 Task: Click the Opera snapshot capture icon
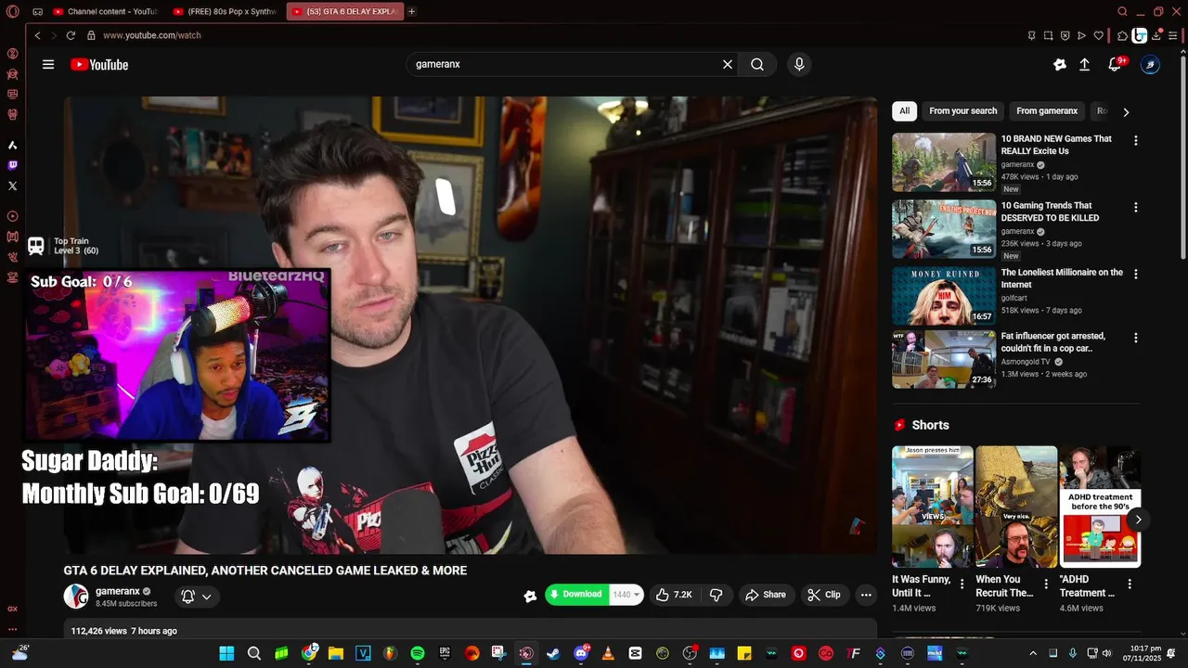coord(1048,35)
